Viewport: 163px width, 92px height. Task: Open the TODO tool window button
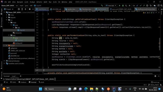[13, 82]
